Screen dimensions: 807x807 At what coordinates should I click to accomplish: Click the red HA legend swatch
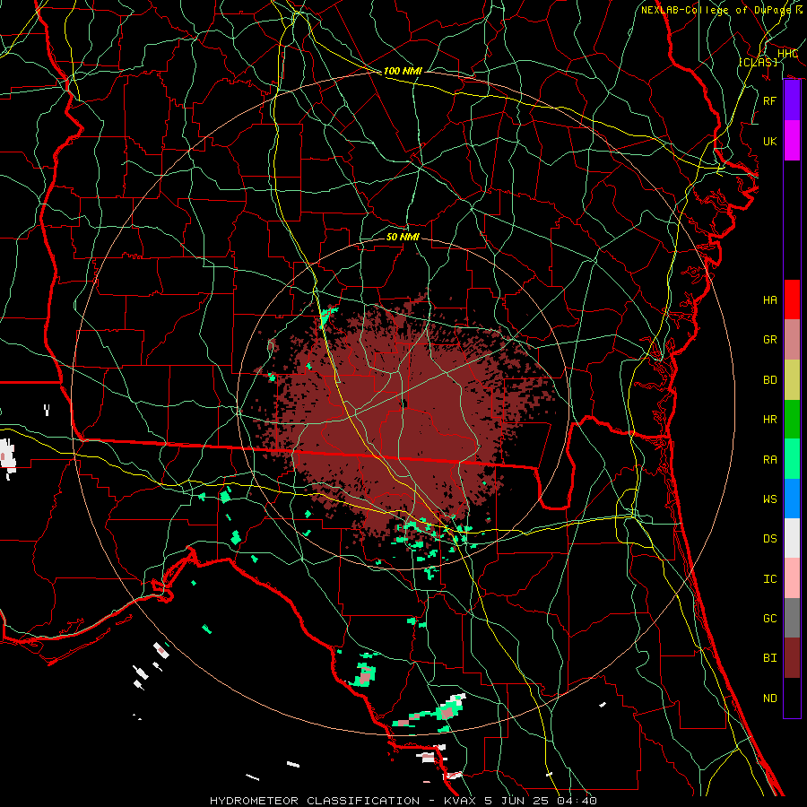click(x=792, y=299)
